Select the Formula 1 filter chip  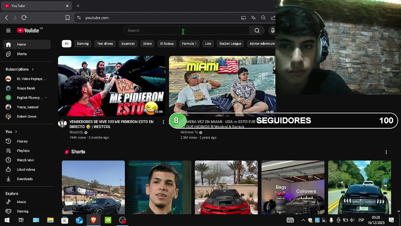tap(189, 44)
